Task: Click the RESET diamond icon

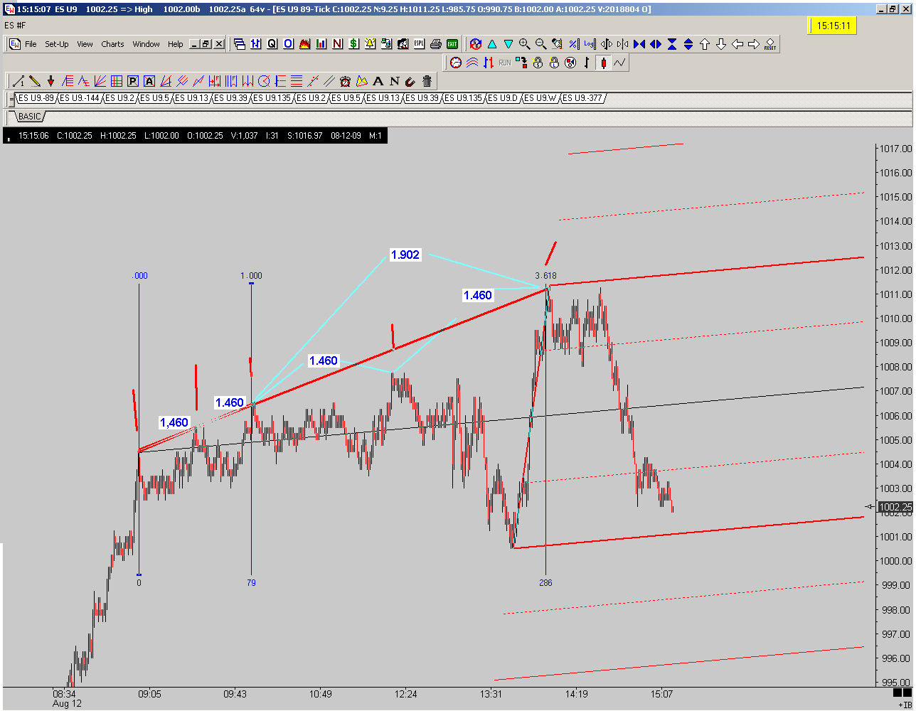Action: 770,44
